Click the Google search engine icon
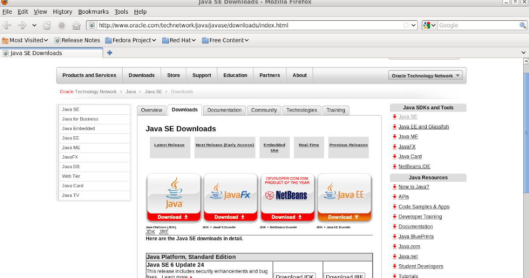Image resolution: width=529 pixels, height=278 pixels. click(426, 25)
